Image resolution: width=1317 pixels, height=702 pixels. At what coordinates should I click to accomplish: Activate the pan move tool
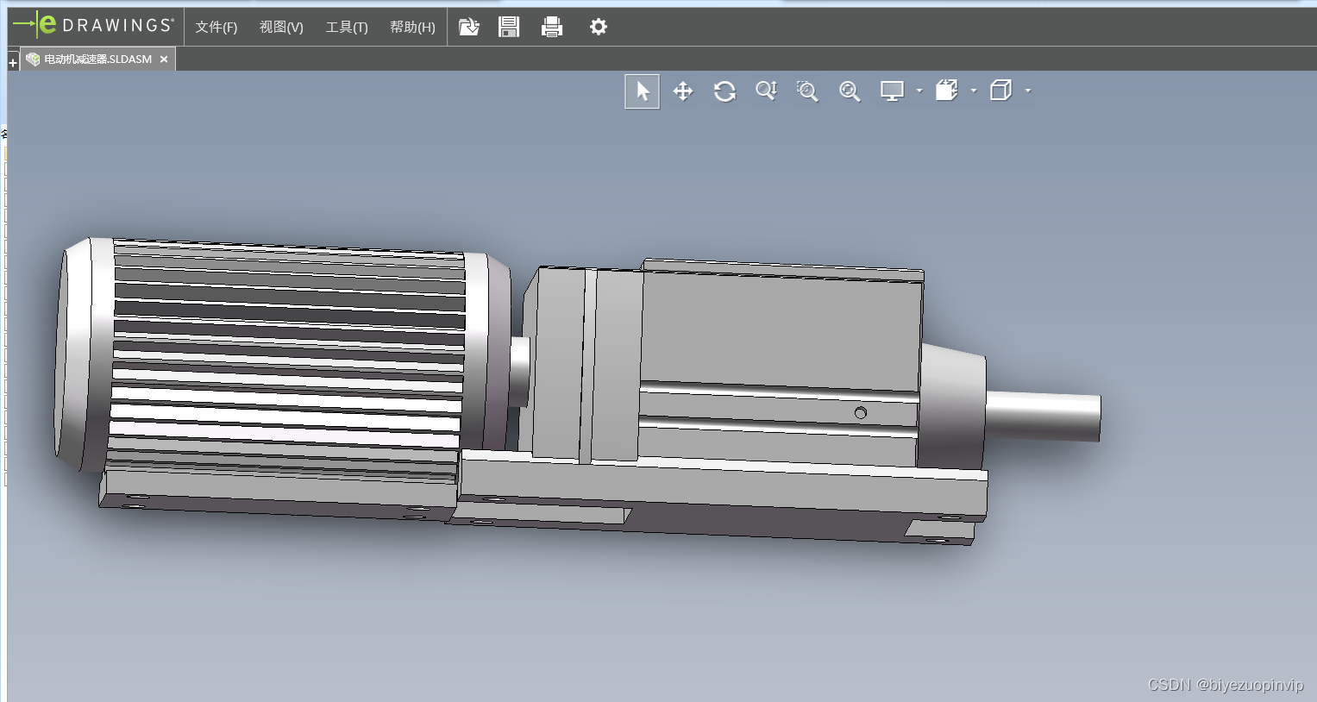tap(683, 91)
